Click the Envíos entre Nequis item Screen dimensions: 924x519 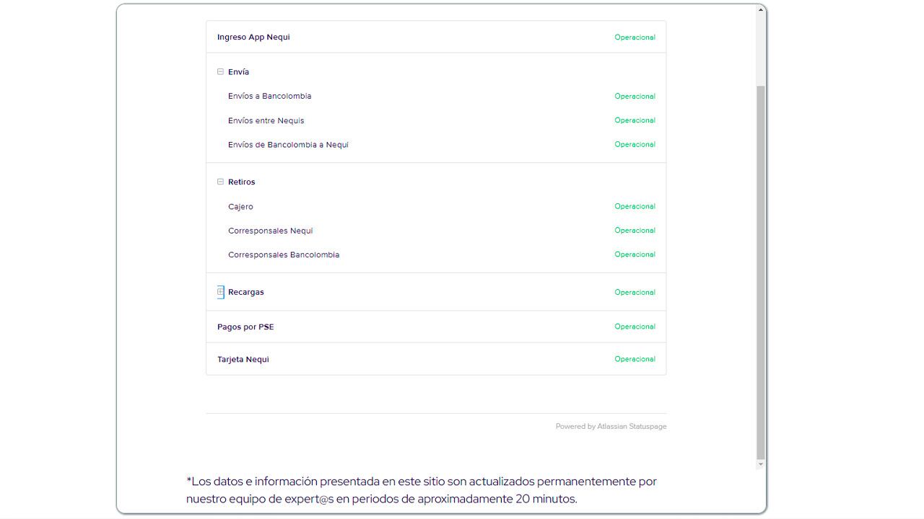(x=266, y=121)
